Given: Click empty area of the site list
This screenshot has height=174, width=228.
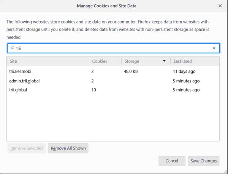Looking at the screenshot, I should [113, 117].
